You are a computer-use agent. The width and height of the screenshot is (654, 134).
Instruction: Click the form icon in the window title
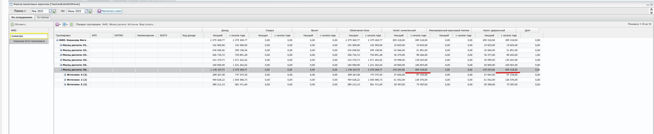point(11,4)
